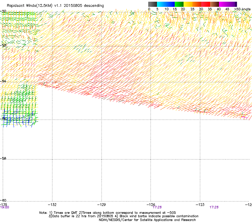Click the '10' legend scale number

[167, 9]
